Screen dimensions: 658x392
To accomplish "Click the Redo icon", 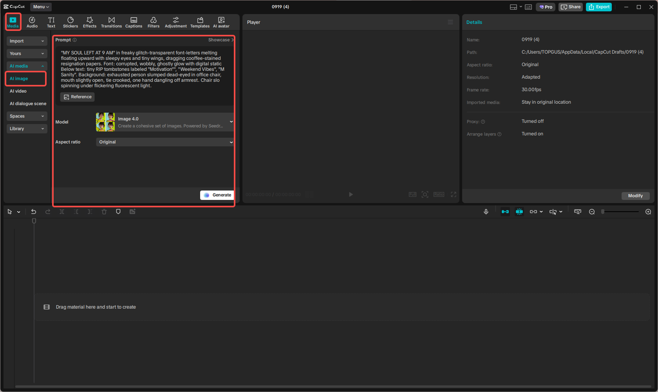I will pos(48,212).
